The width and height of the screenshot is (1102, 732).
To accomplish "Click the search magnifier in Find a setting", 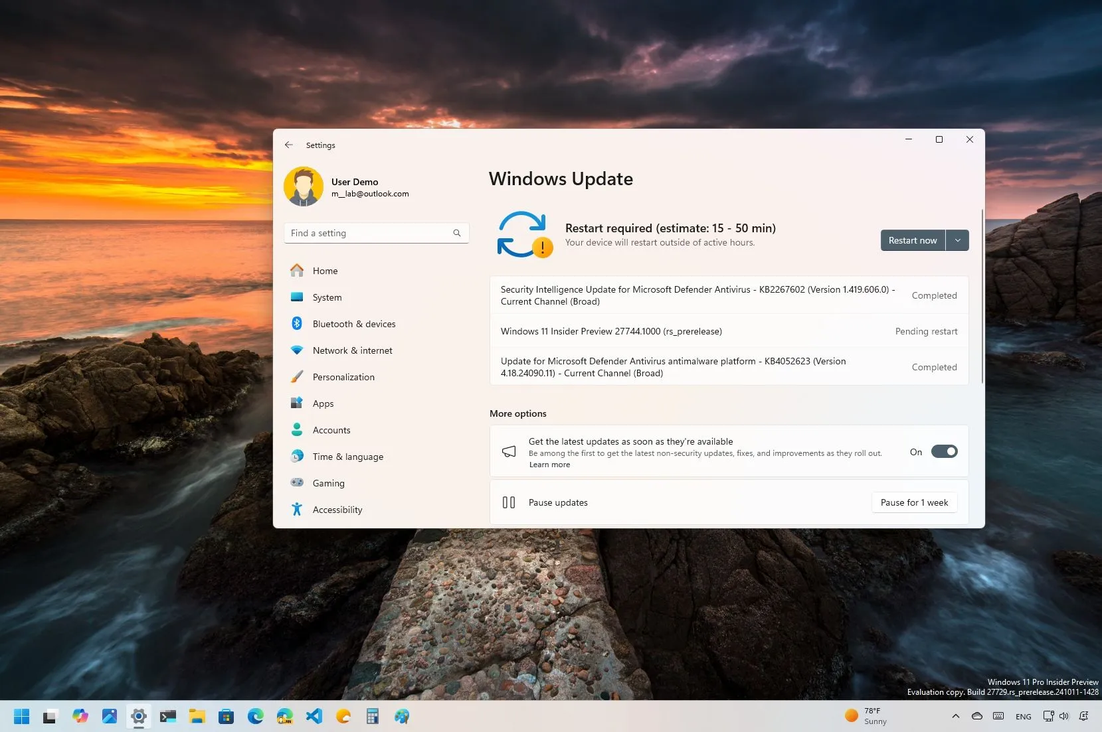I will pyautogui.click(x=457, y=233).
